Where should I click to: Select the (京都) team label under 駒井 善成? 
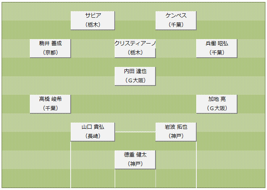[50, 52]
